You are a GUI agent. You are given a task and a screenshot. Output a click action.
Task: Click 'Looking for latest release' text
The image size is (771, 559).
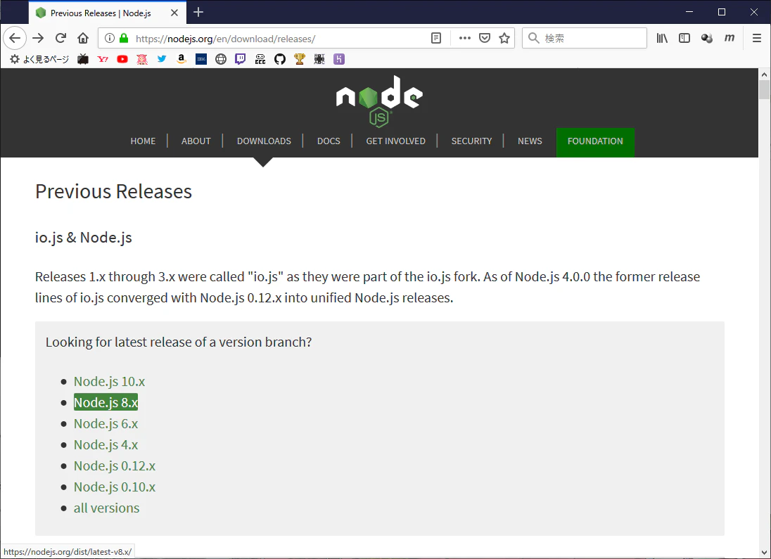pyautogui.click(x=179, y=342)
